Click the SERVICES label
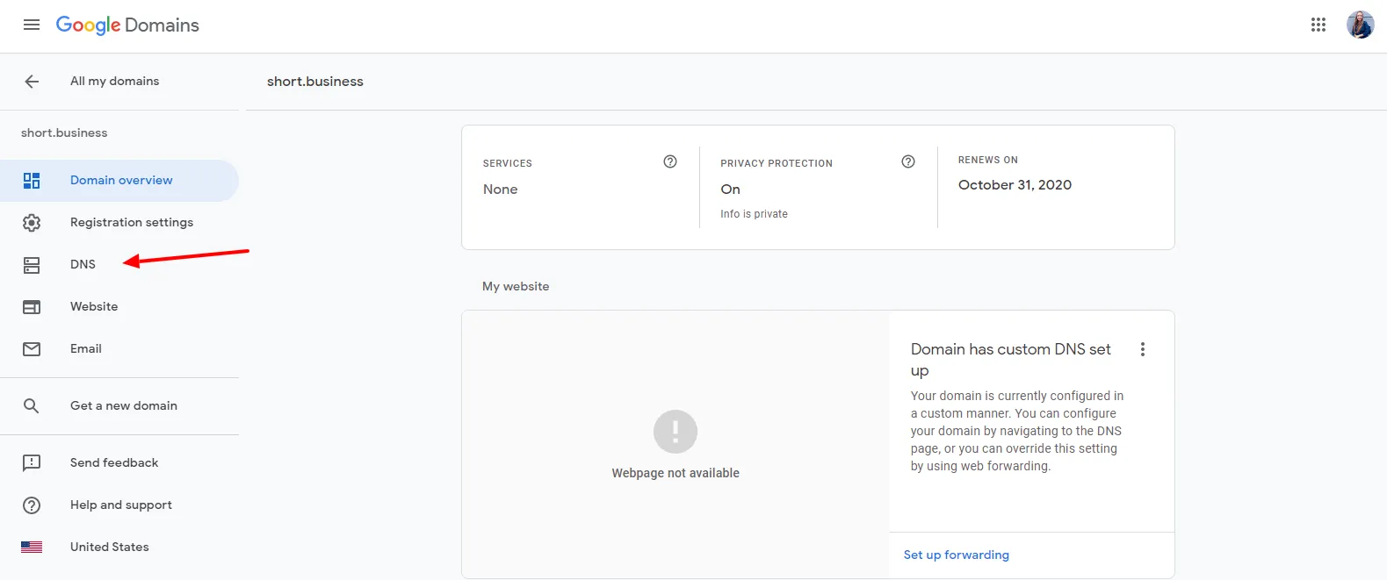Image resolution: width=1387 pixels, height=580 pixels. [x=508, y=163]
